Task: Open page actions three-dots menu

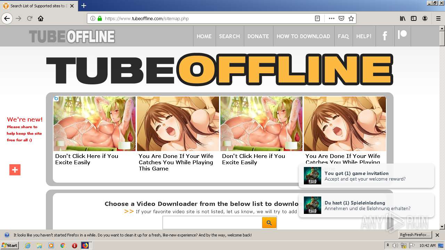Action: [331, 18]
